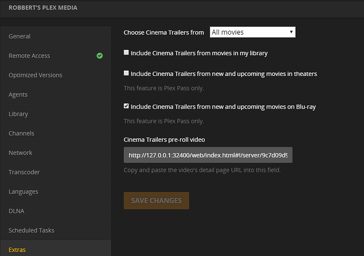Switch to Library settings
Image resolution: width=364 pixels, height=256 pixels.
click(x=18, y=114)
